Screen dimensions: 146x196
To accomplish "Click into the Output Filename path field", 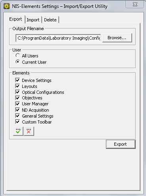I will tap(58, 38).
